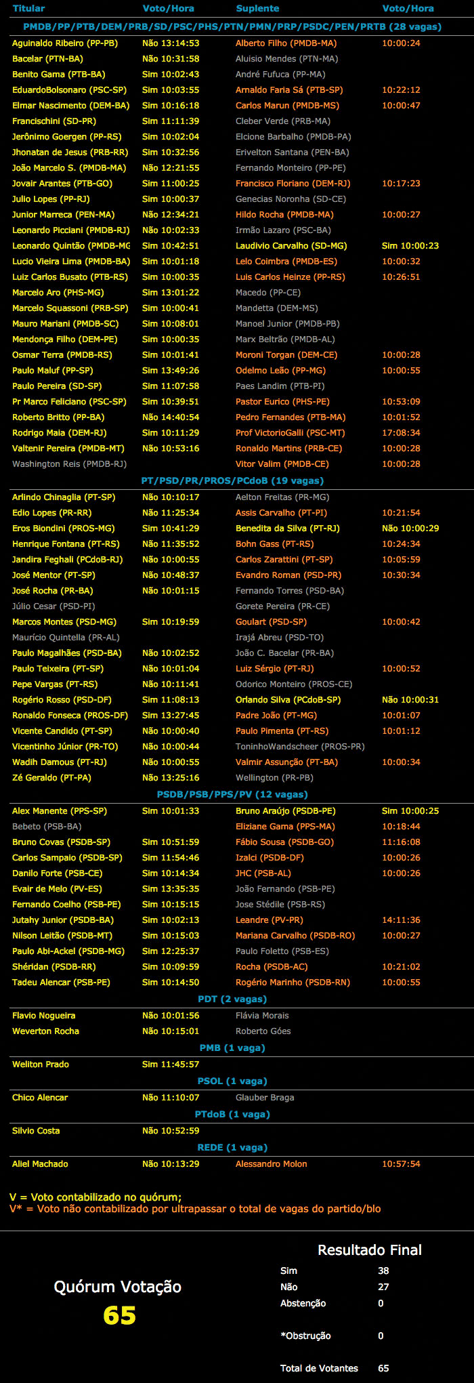Viewport: 474px width, 1383px height.
Task: Click Laudivio Carvalho (SD-MG) suplente
Action: coord(291,246)
